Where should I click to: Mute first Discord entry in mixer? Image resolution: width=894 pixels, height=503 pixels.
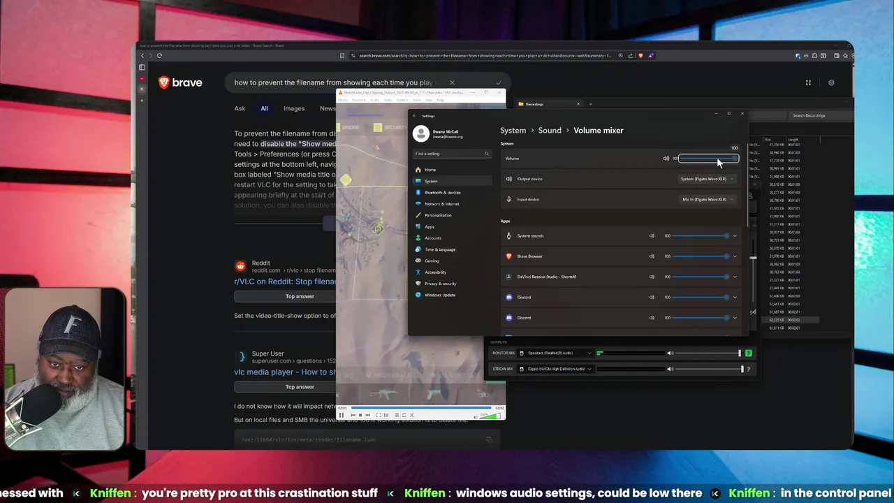click(652, 297)
